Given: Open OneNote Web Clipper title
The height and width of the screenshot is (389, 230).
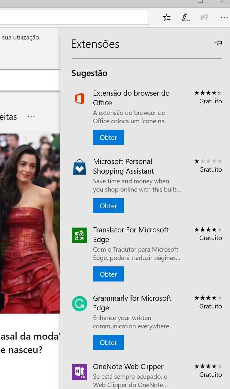Looking at the screenshot, I should [x=128, y=367].
